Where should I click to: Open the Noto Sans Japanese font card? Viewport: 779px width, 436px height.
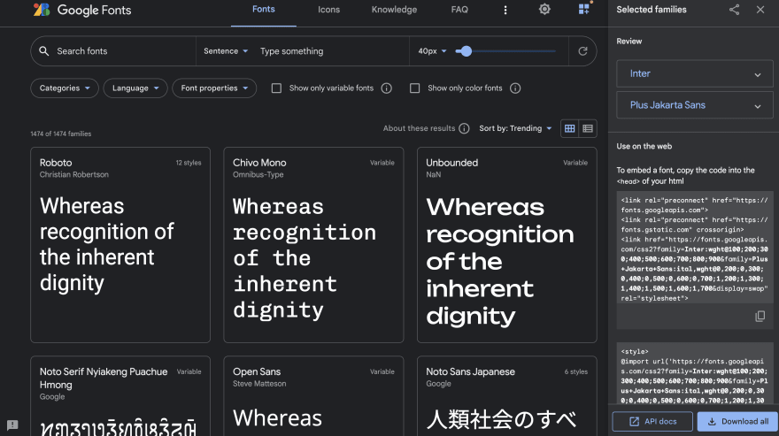coord(506,396)
